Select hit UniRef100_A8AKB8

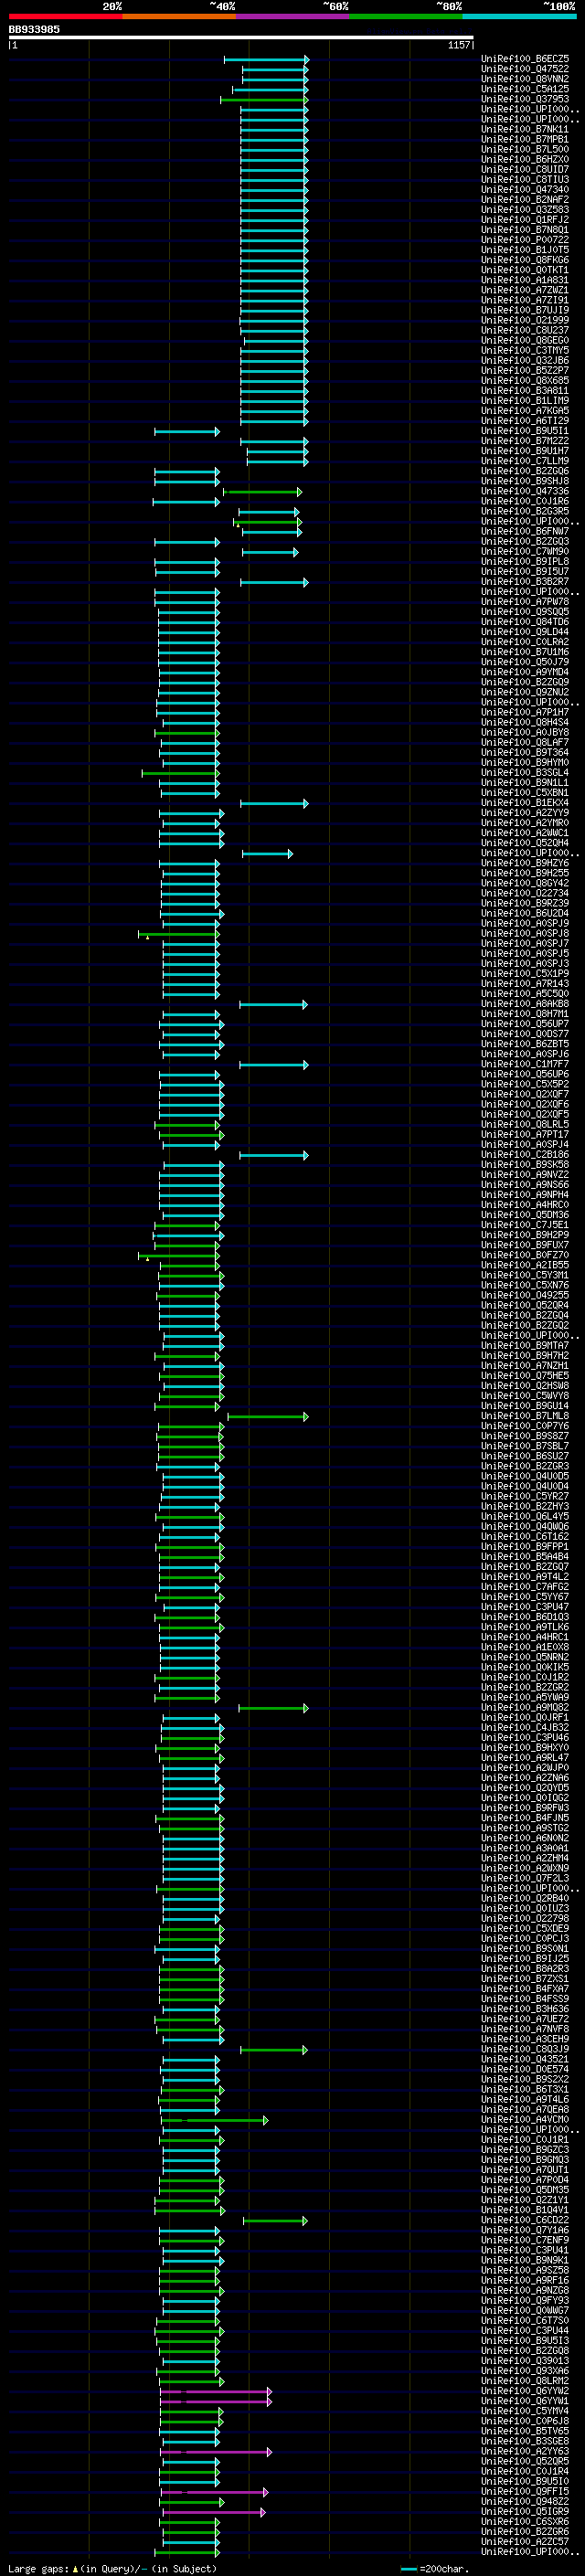coord(525,1004)
